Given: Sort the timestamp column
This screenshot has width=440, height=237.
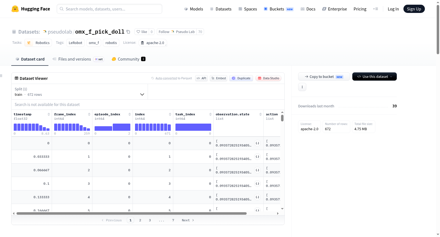Looking at the screenshot, I should [x=49, y=114].
